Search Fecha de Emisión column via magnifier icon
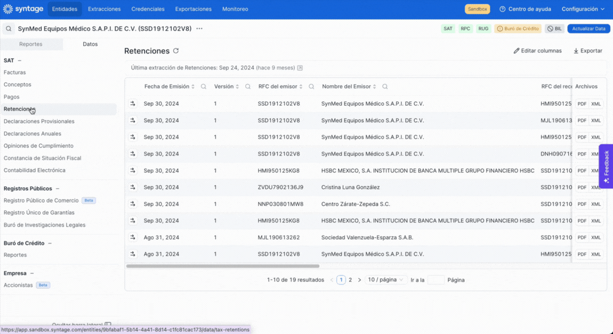Image resolution: width=613 pixels, height=334 pixels. (203, 87)
